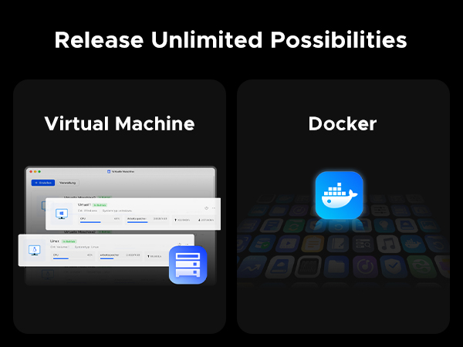Click the notebook with pencil app icon
Viewport: 463px width, 347px height.
point(338,244)
